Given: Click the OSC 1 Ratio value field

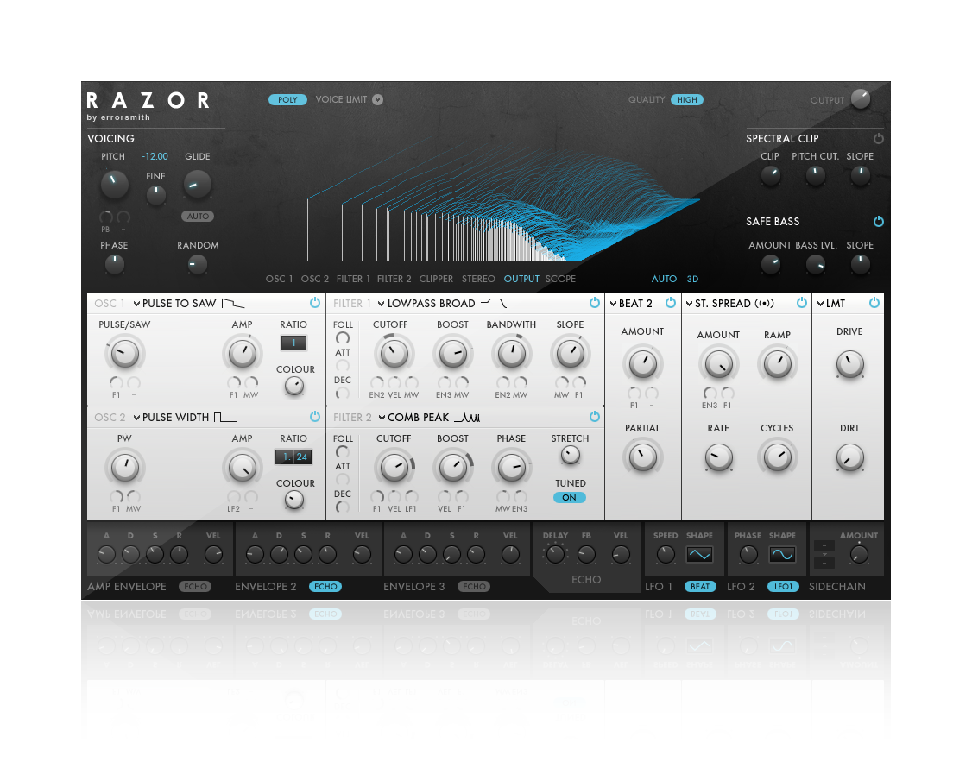Looking at the screenshot, I should pyautogui.click(x=293, y=343).
